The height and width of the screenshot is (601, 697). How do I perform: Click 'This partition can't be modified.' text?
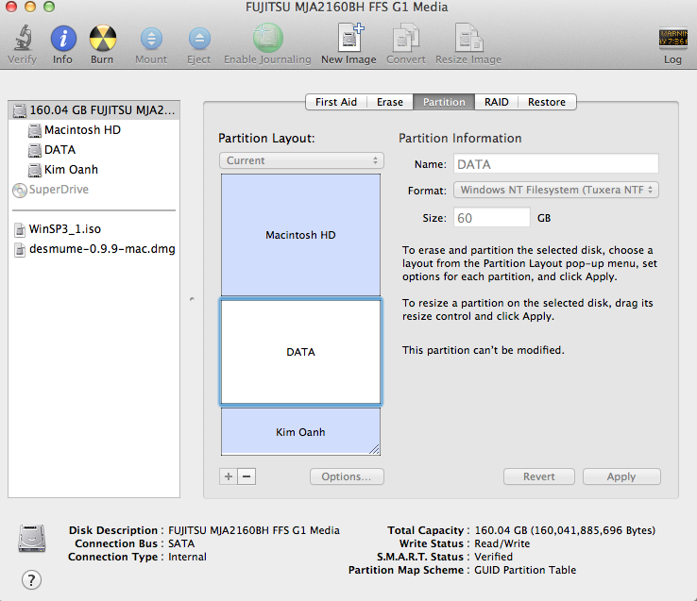(484, 350)
